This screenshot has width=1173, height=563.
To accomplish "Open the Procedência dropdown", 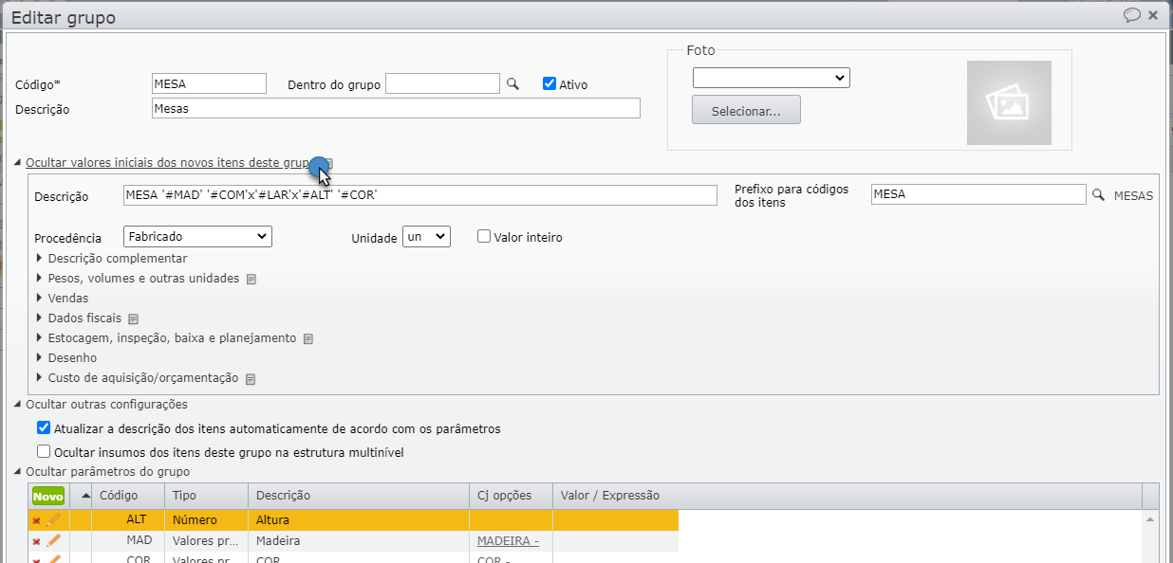I will tap(196, 235).
